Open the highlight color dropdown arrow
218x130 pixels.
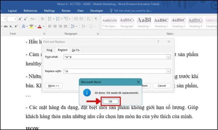click(x=35, y=26)
